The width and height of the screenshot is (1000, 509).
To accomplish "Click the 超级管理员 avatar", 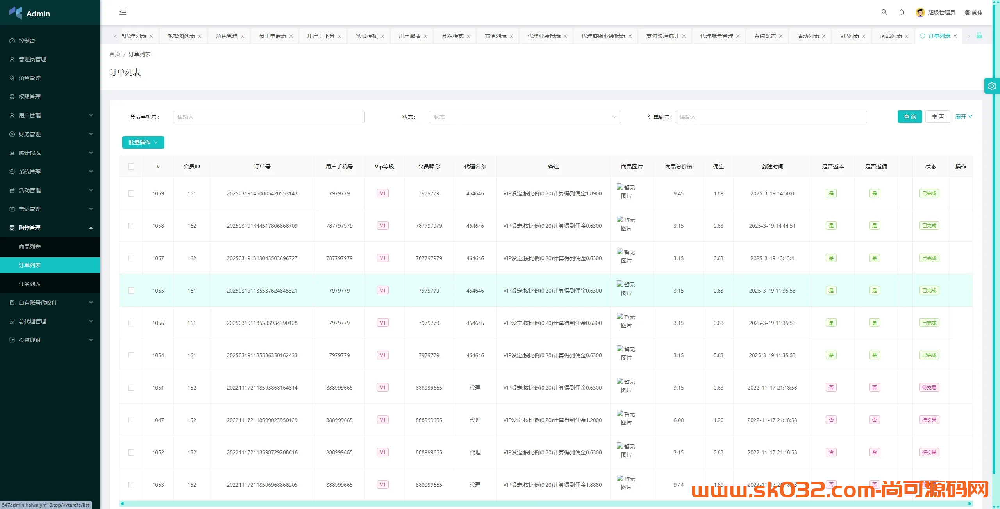I will point(920,12).
